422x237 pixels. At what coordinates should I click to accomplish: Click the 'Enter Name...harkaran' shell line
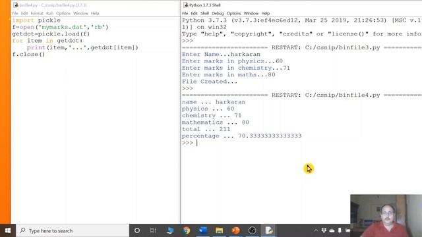pyautogui.click(x=221, y=54)
